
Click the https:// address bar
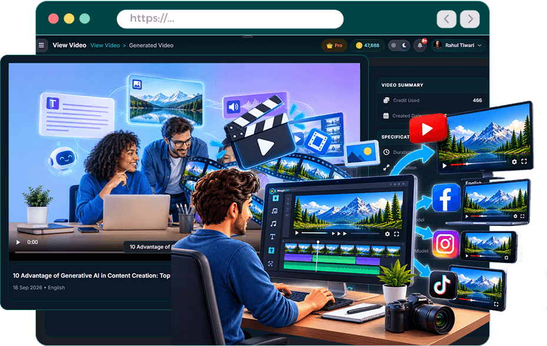coord(230,19)
